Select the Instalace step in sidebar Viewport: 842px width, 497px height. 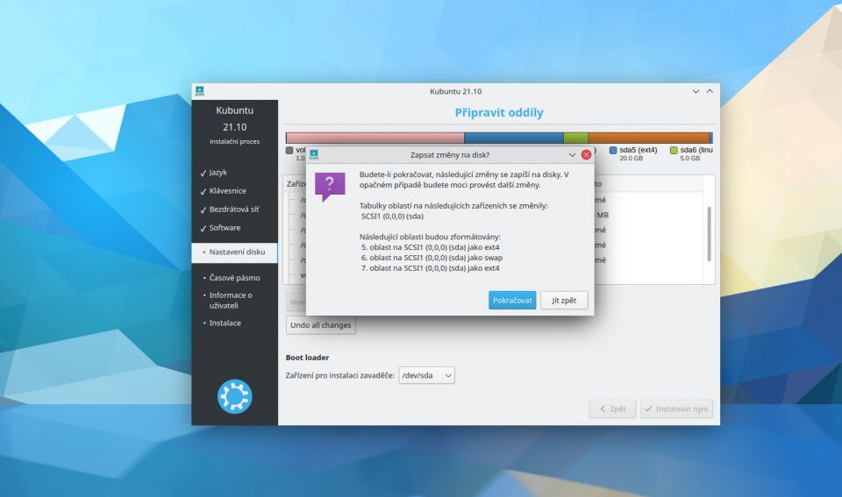[225, 323]
